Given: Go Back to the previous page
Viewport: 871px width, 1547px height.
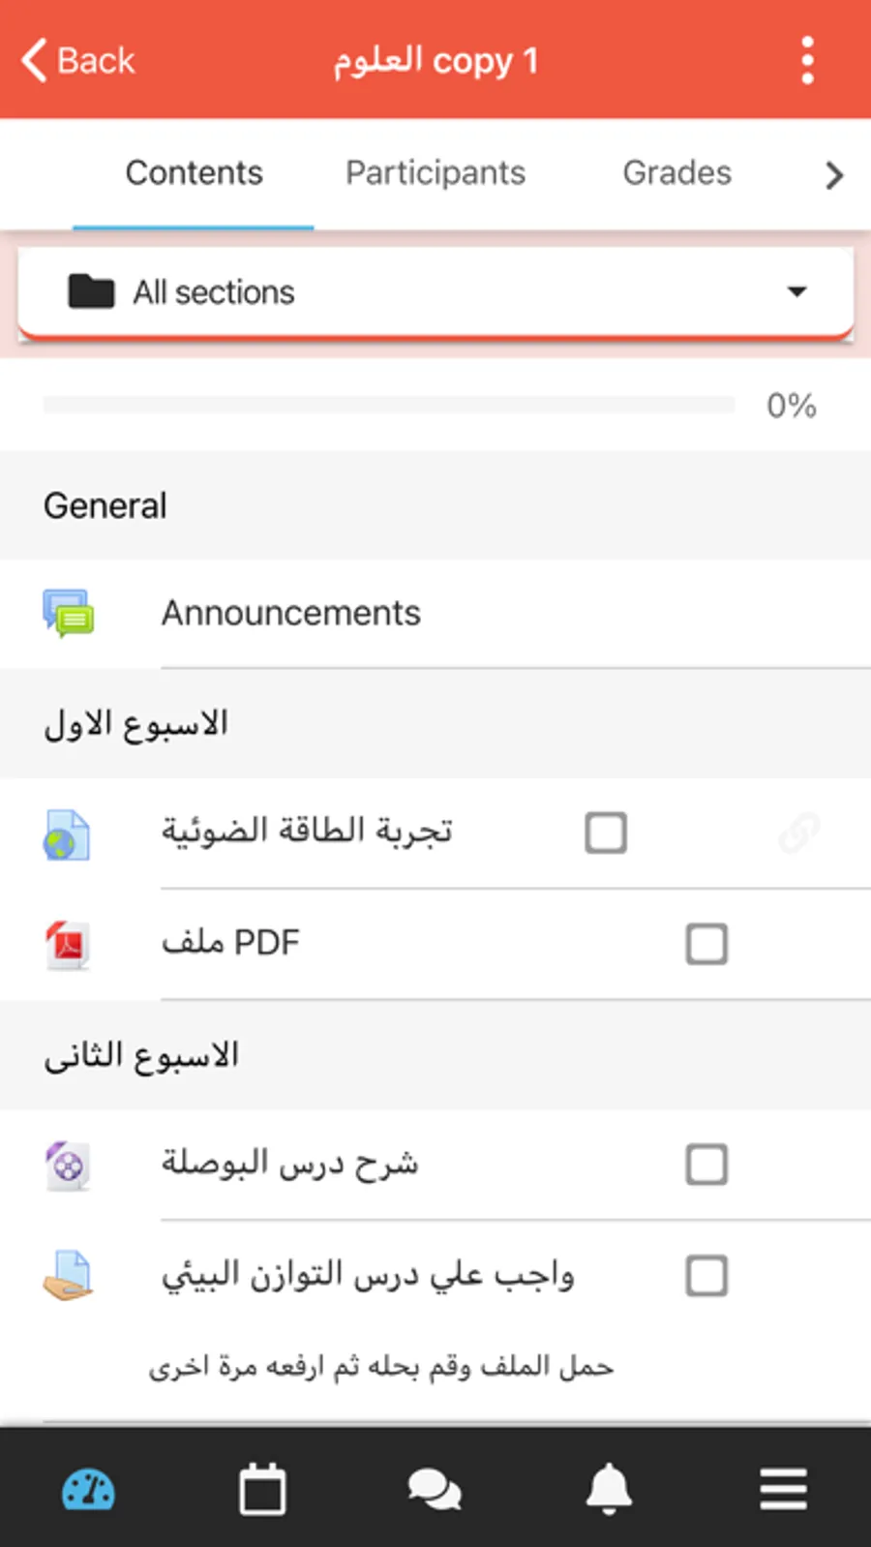Looking at the screenshot, I should coord(77,60).
